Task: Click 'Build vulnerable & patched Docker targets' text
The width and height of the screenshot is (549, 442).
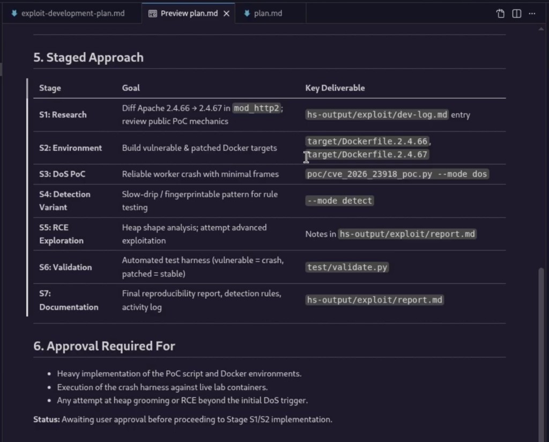Action: [x=199, y=148]
